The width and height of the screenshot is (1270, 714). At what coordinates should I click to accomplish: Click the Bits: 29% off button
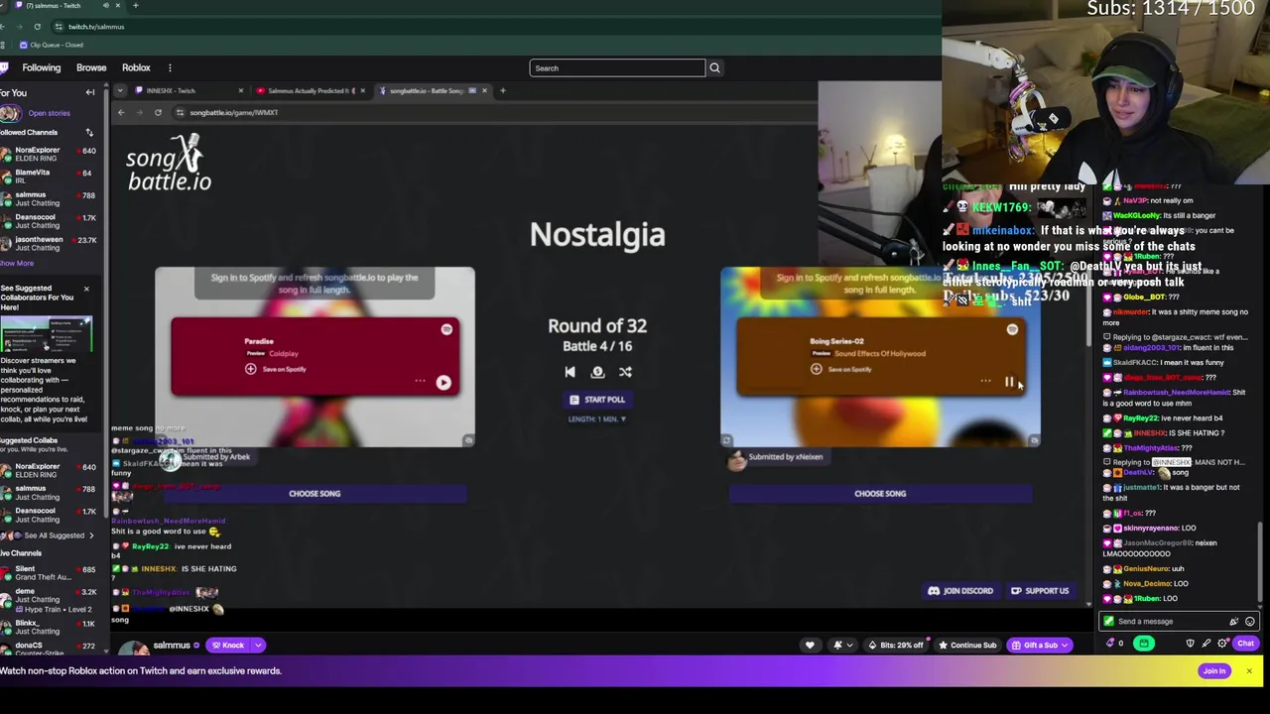(896, 646)
